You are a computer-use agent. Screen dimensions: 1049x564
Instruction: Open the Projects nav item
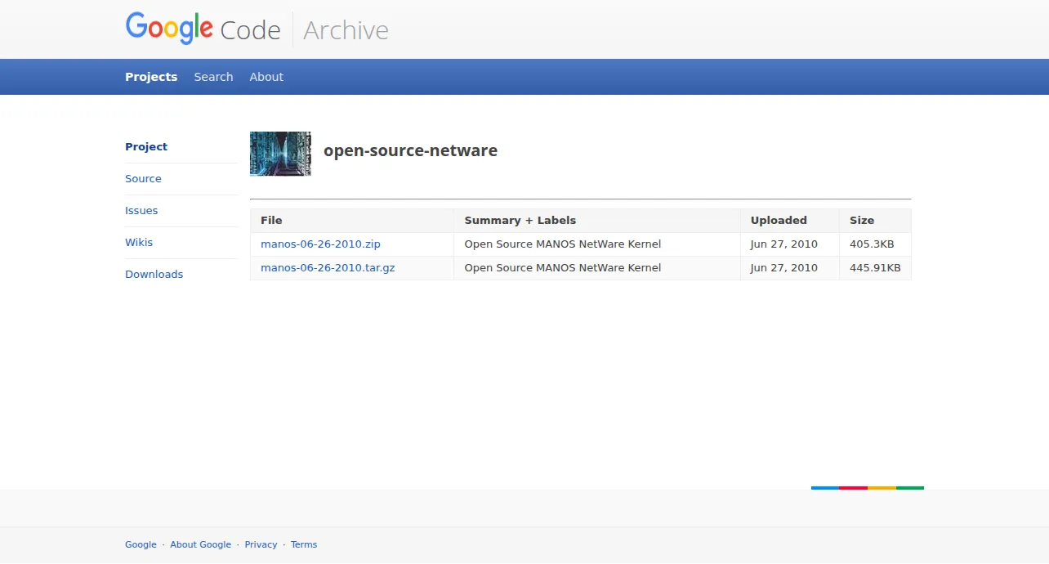tap(151, 77)
